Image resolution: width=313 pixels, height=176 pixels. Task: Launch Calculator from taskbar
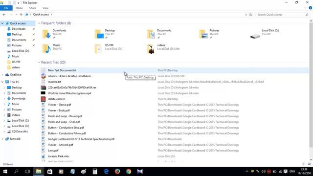point(95,172)
